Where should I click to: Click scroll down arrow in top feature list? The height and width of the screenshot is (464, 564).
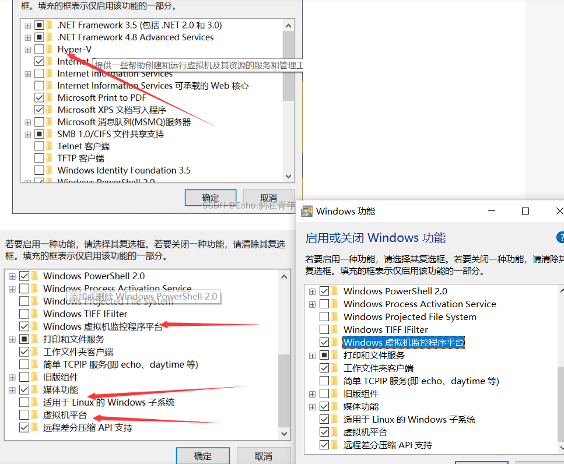click(x=288, y=176)
